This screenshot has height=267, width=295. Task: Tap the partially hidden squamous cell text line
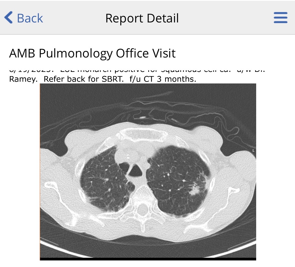(137, 70)
